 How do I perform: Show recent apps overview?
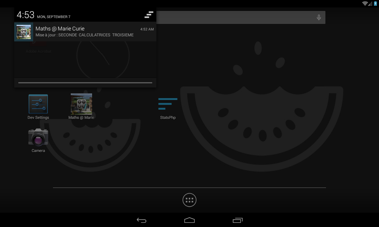237,220
